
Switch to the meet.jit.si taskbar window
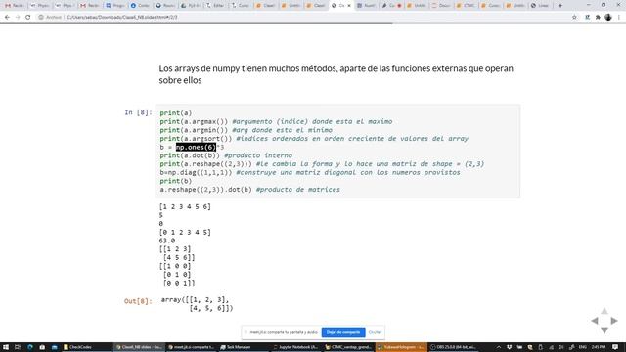click(x=191, y=347)
